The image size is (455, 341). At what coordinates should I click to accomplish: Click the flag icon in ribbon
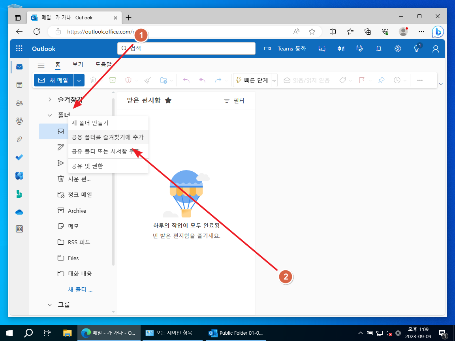[361, 80]
